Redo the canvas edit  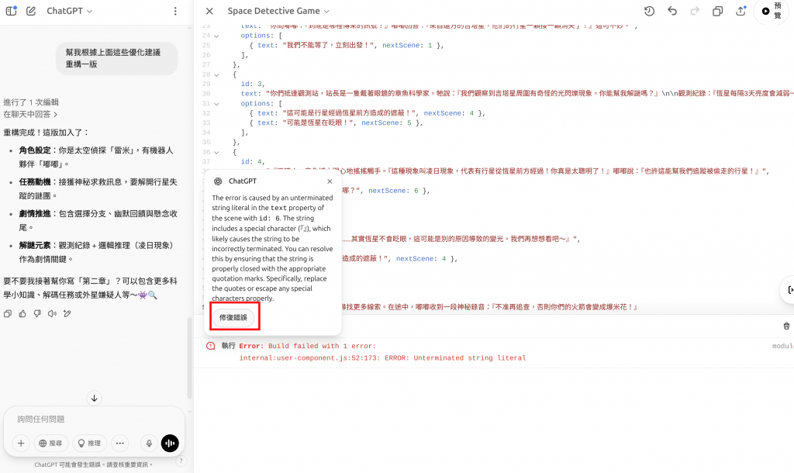[695, 11]
